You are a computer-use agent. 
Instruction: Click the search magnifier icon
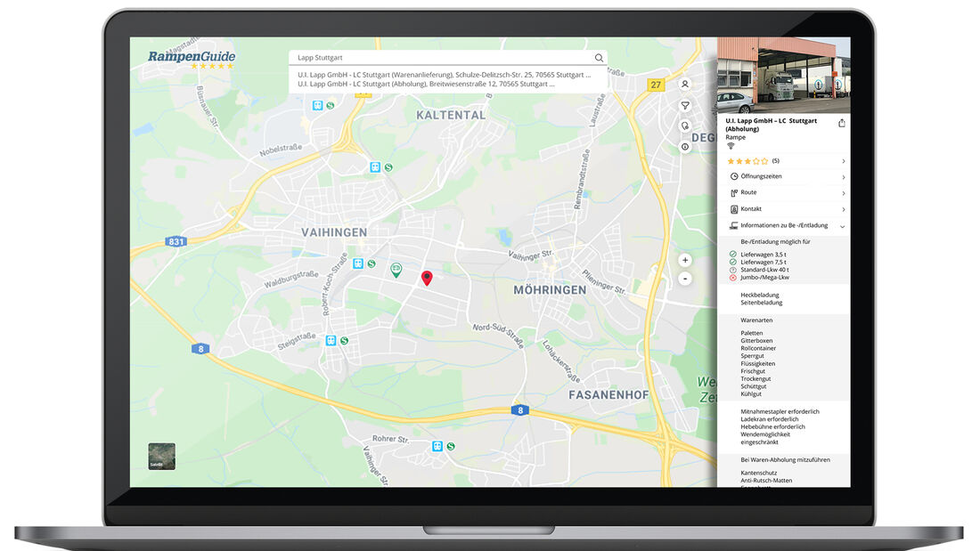coord(599,58)
